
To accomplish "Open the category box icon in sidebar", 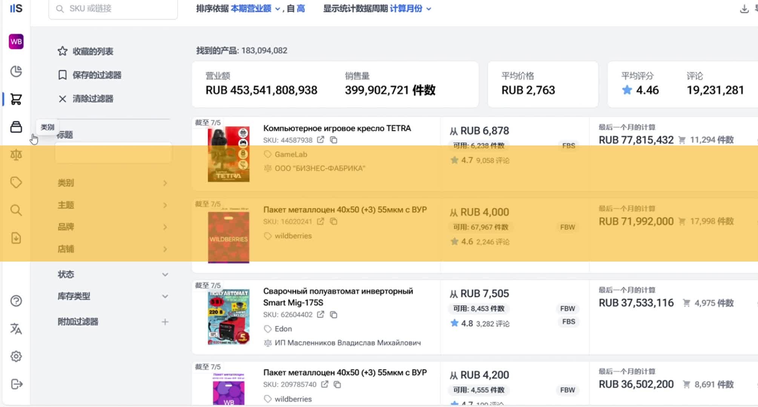I will [16, 127].
